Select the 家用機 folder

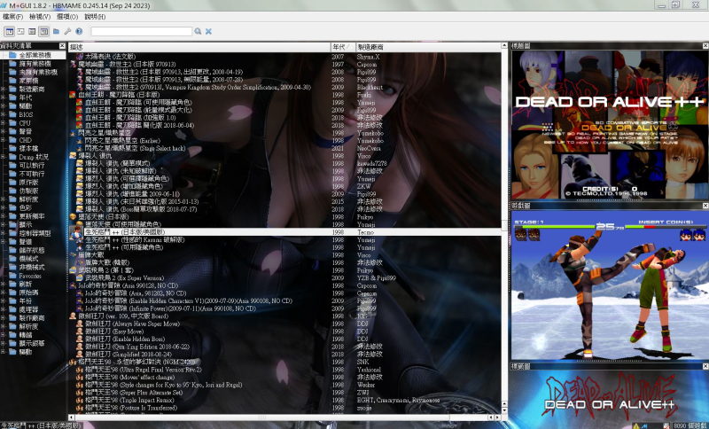coord(28,81)
